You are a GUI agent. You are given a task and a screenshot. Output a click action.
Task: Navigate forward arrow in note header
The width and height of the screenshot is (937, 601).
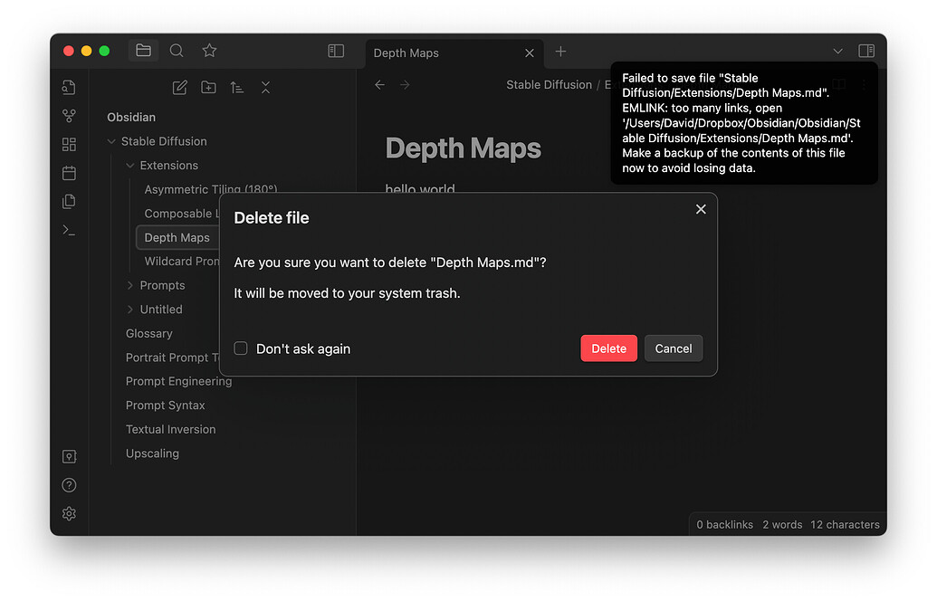click(406, 85)
